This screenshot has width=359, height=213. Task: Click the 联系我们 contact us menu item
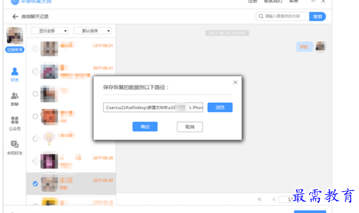[273, 2]
